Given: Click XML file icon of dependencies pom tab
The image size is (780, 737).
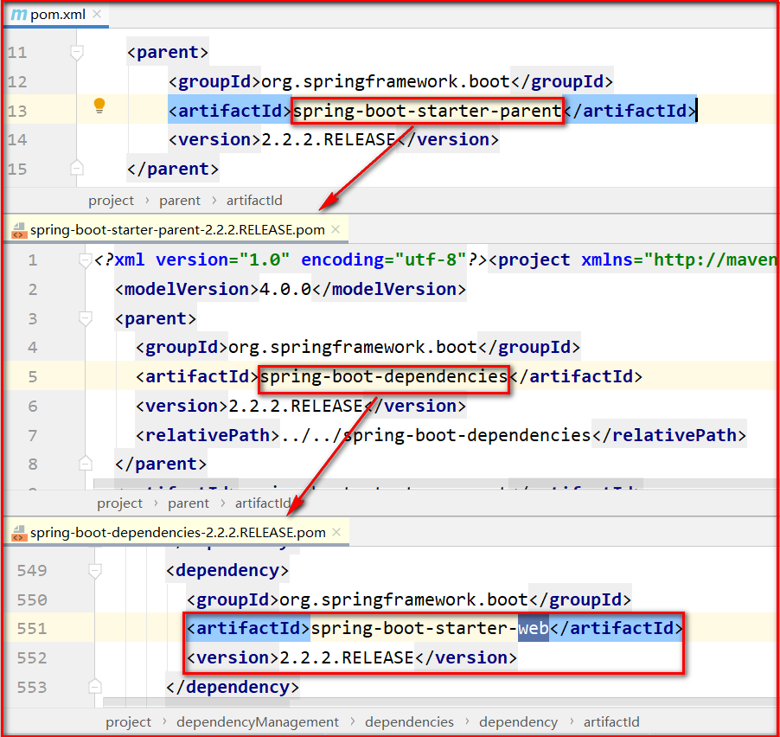Looking at the screenshot, I should click(18, 533).
